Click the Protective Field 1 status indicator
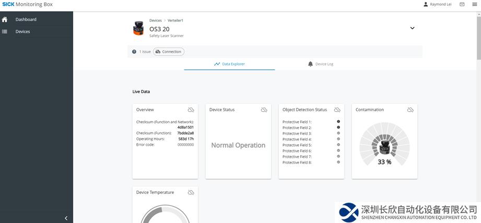 [338, 121]
